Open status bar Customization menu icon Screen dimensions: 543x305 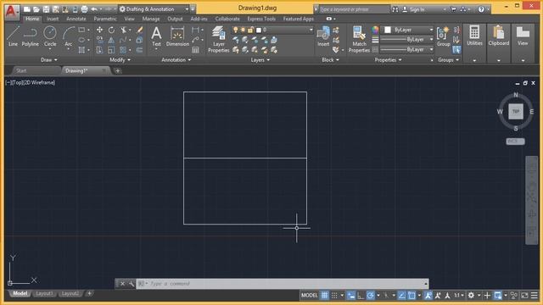click(535, 296)
